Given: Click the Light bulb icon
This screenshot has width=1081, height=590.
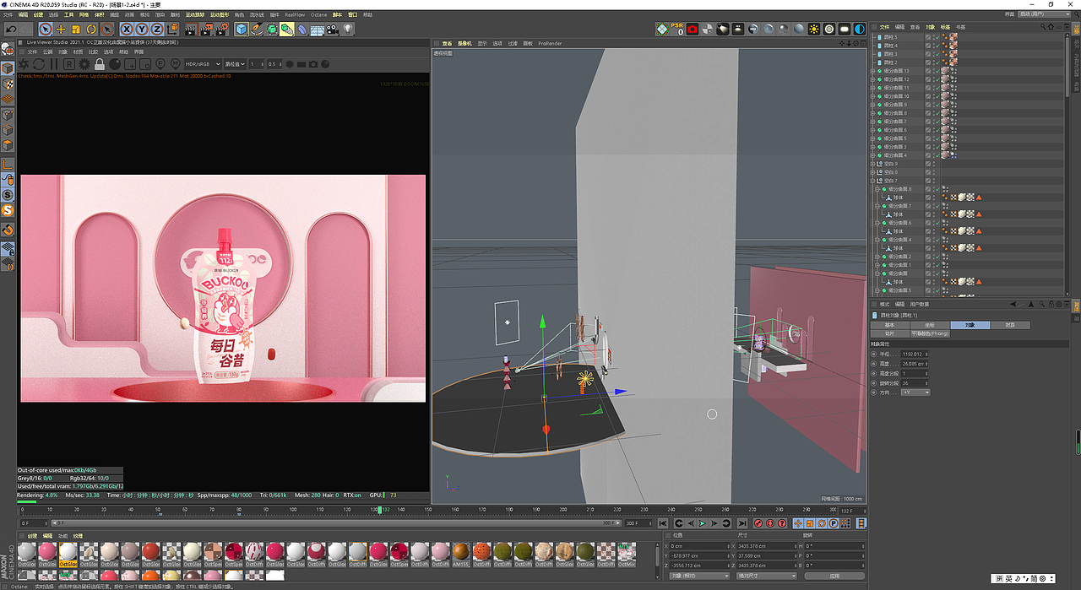Looking at the screenshot, I should point(348,29).
